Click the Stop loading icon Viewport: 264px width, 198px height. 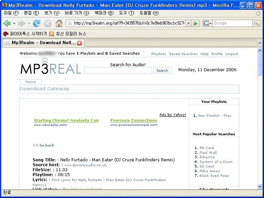[48, 23]
